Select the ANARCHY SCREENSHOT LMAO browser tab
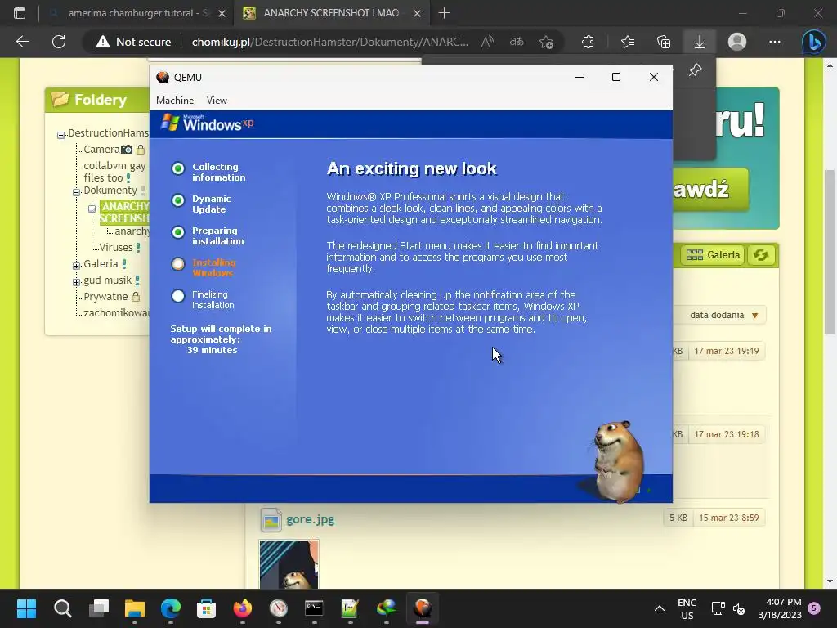The width and height of the screenshot is (837, 628). tap(331, 13)
